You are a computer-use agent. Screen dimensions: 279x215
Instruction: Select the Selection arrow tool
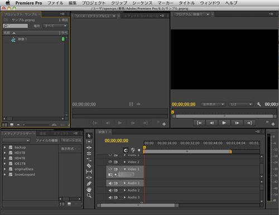pyautogui.click(x=89, y=136)
